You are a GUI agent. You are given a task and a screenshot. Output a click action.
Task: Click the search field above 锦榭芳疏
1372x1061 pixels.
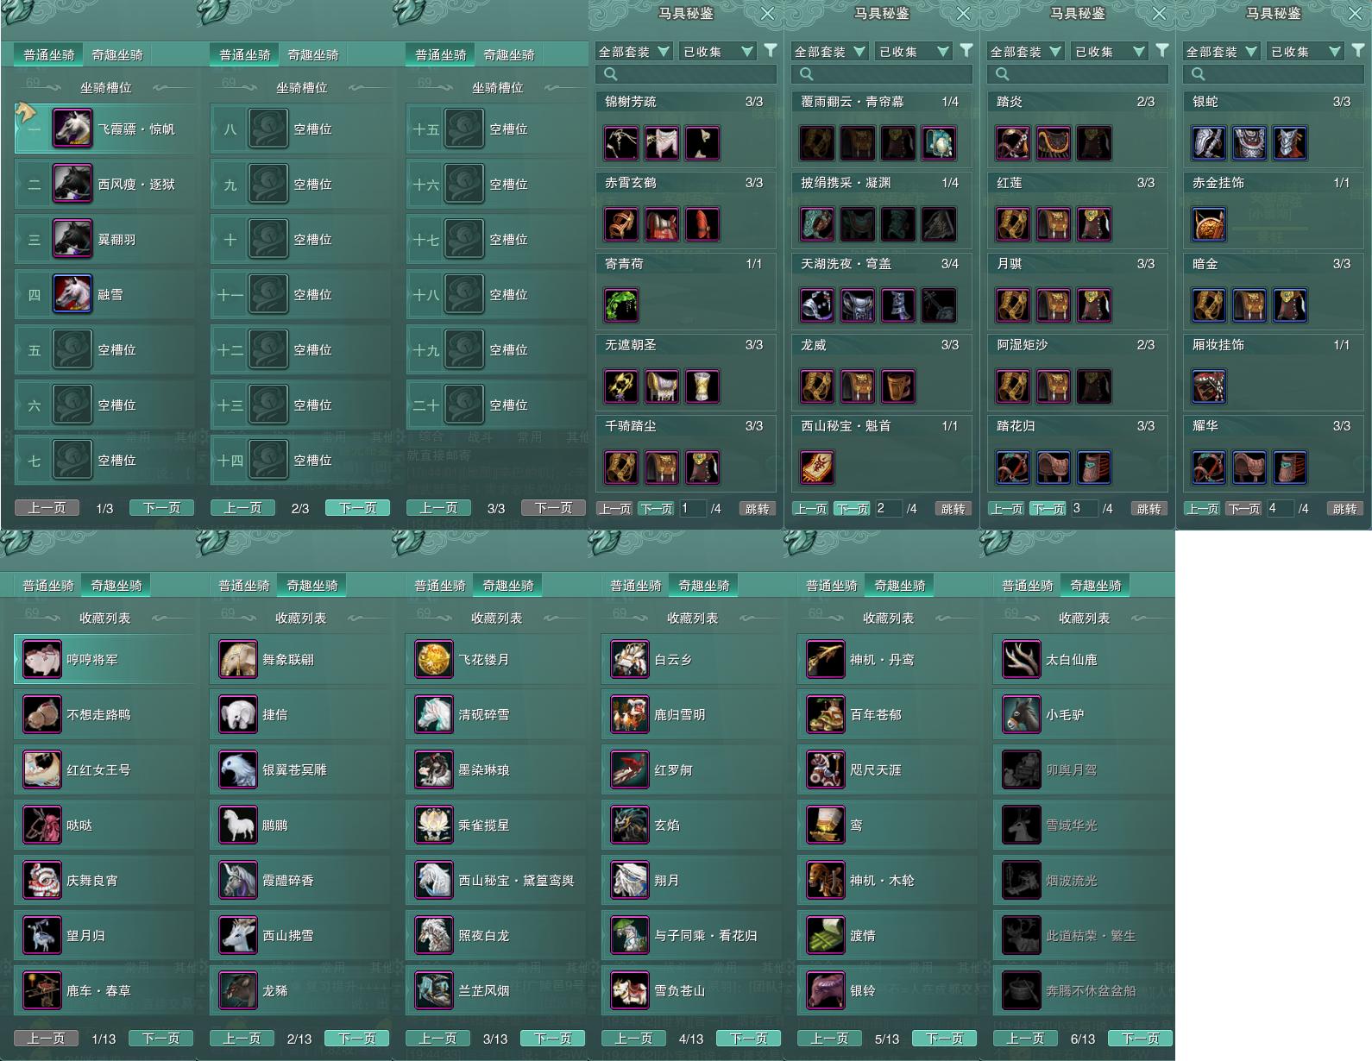686,74
